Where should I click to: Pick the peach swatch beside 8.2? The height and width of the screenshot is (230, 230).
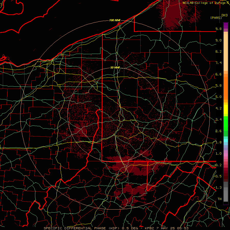(x=226, y=52)
